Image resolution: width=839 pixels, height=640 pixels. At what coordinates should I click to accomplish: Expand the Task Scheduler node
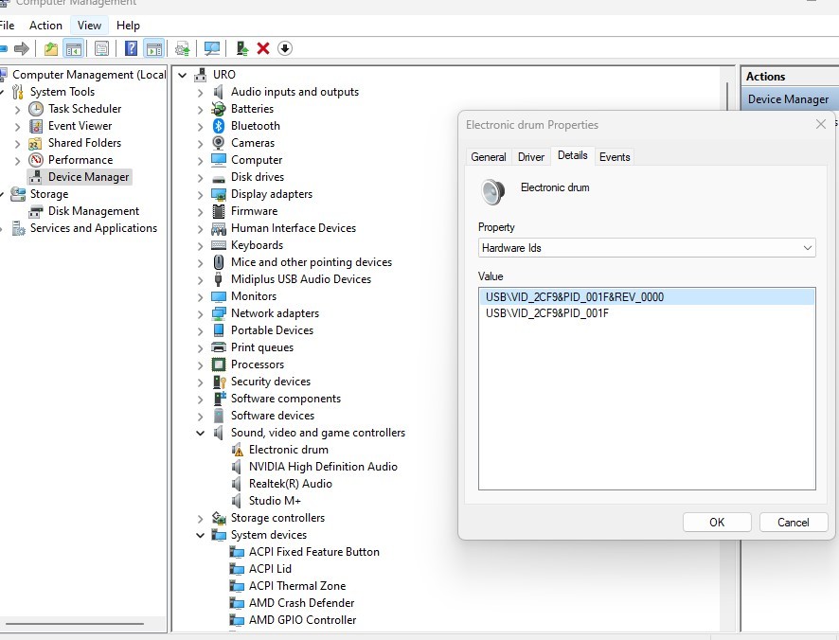click(18, 110)
